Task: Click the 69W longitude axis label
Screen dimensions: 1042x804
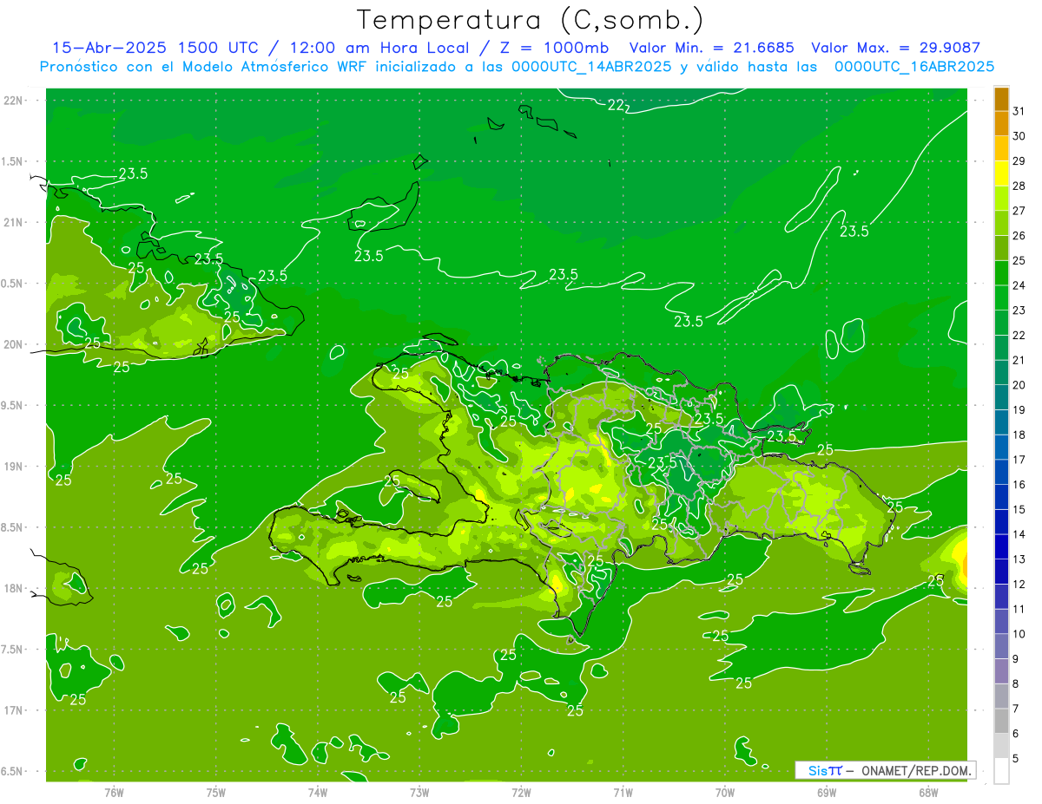Action: pos(827,792)
